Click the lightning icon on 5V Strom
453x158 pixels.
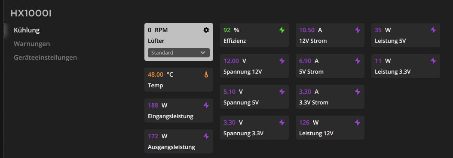click(358, 61)
